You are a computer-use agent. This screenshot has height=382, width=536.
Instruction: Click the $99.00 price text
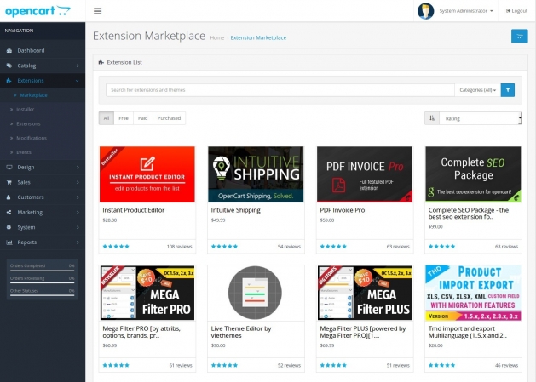point(435,226)
